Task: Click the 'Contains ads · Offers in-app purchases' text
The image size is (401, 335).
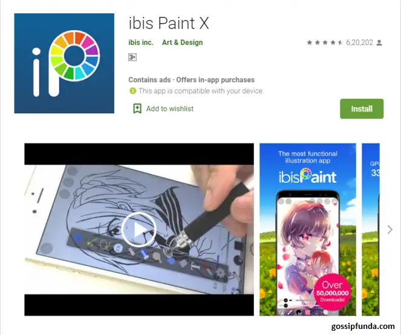Action: tap(191, 80)
